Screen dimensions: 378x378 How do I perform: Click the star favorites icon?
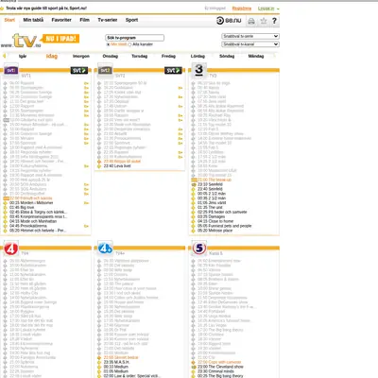click(x=264, y=21)
